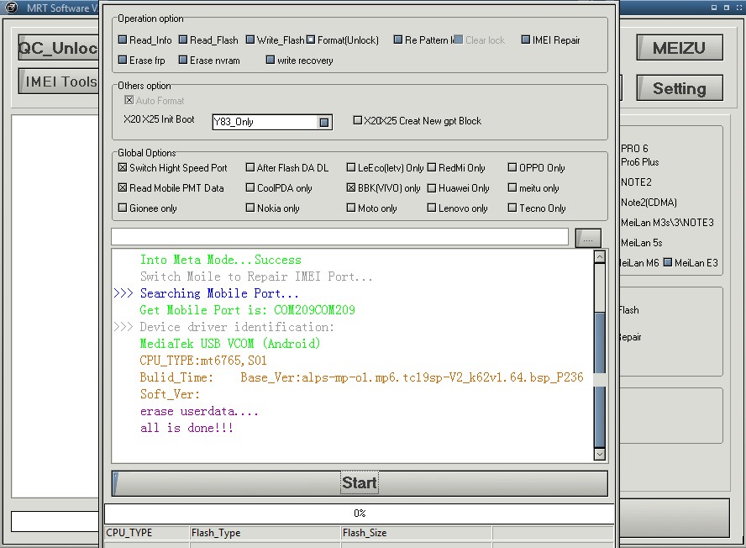The width and height of the screenshot is (746, 548).
Task: Click PRO 6 label in MRT window
Action: coord(634,149)
